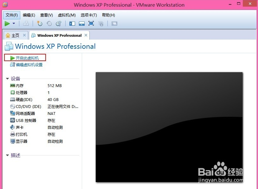Select the 打印机 device row

[x=44, y=135]
